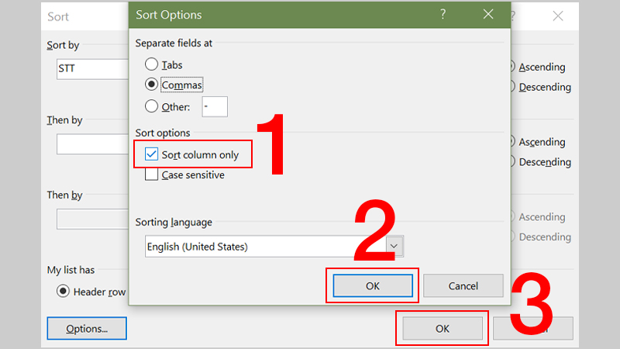620x349 pixels.
Task: Select Ascending for first Then by
Action: pyautogui.click(x=511, y=142)
